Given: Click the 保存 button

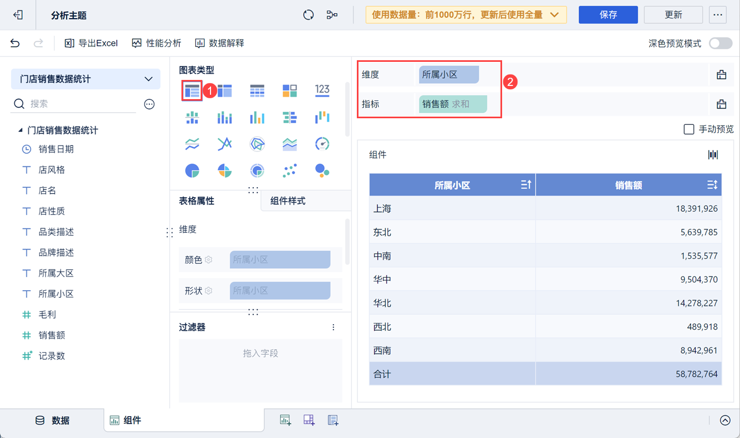Looking at the screenshot, I should tap(608, 15).
